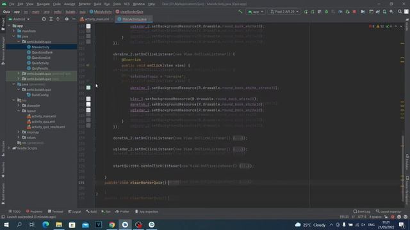Expand the manifests folder
The height and width of the screenshot is (230, 410).
click(14, 31)
